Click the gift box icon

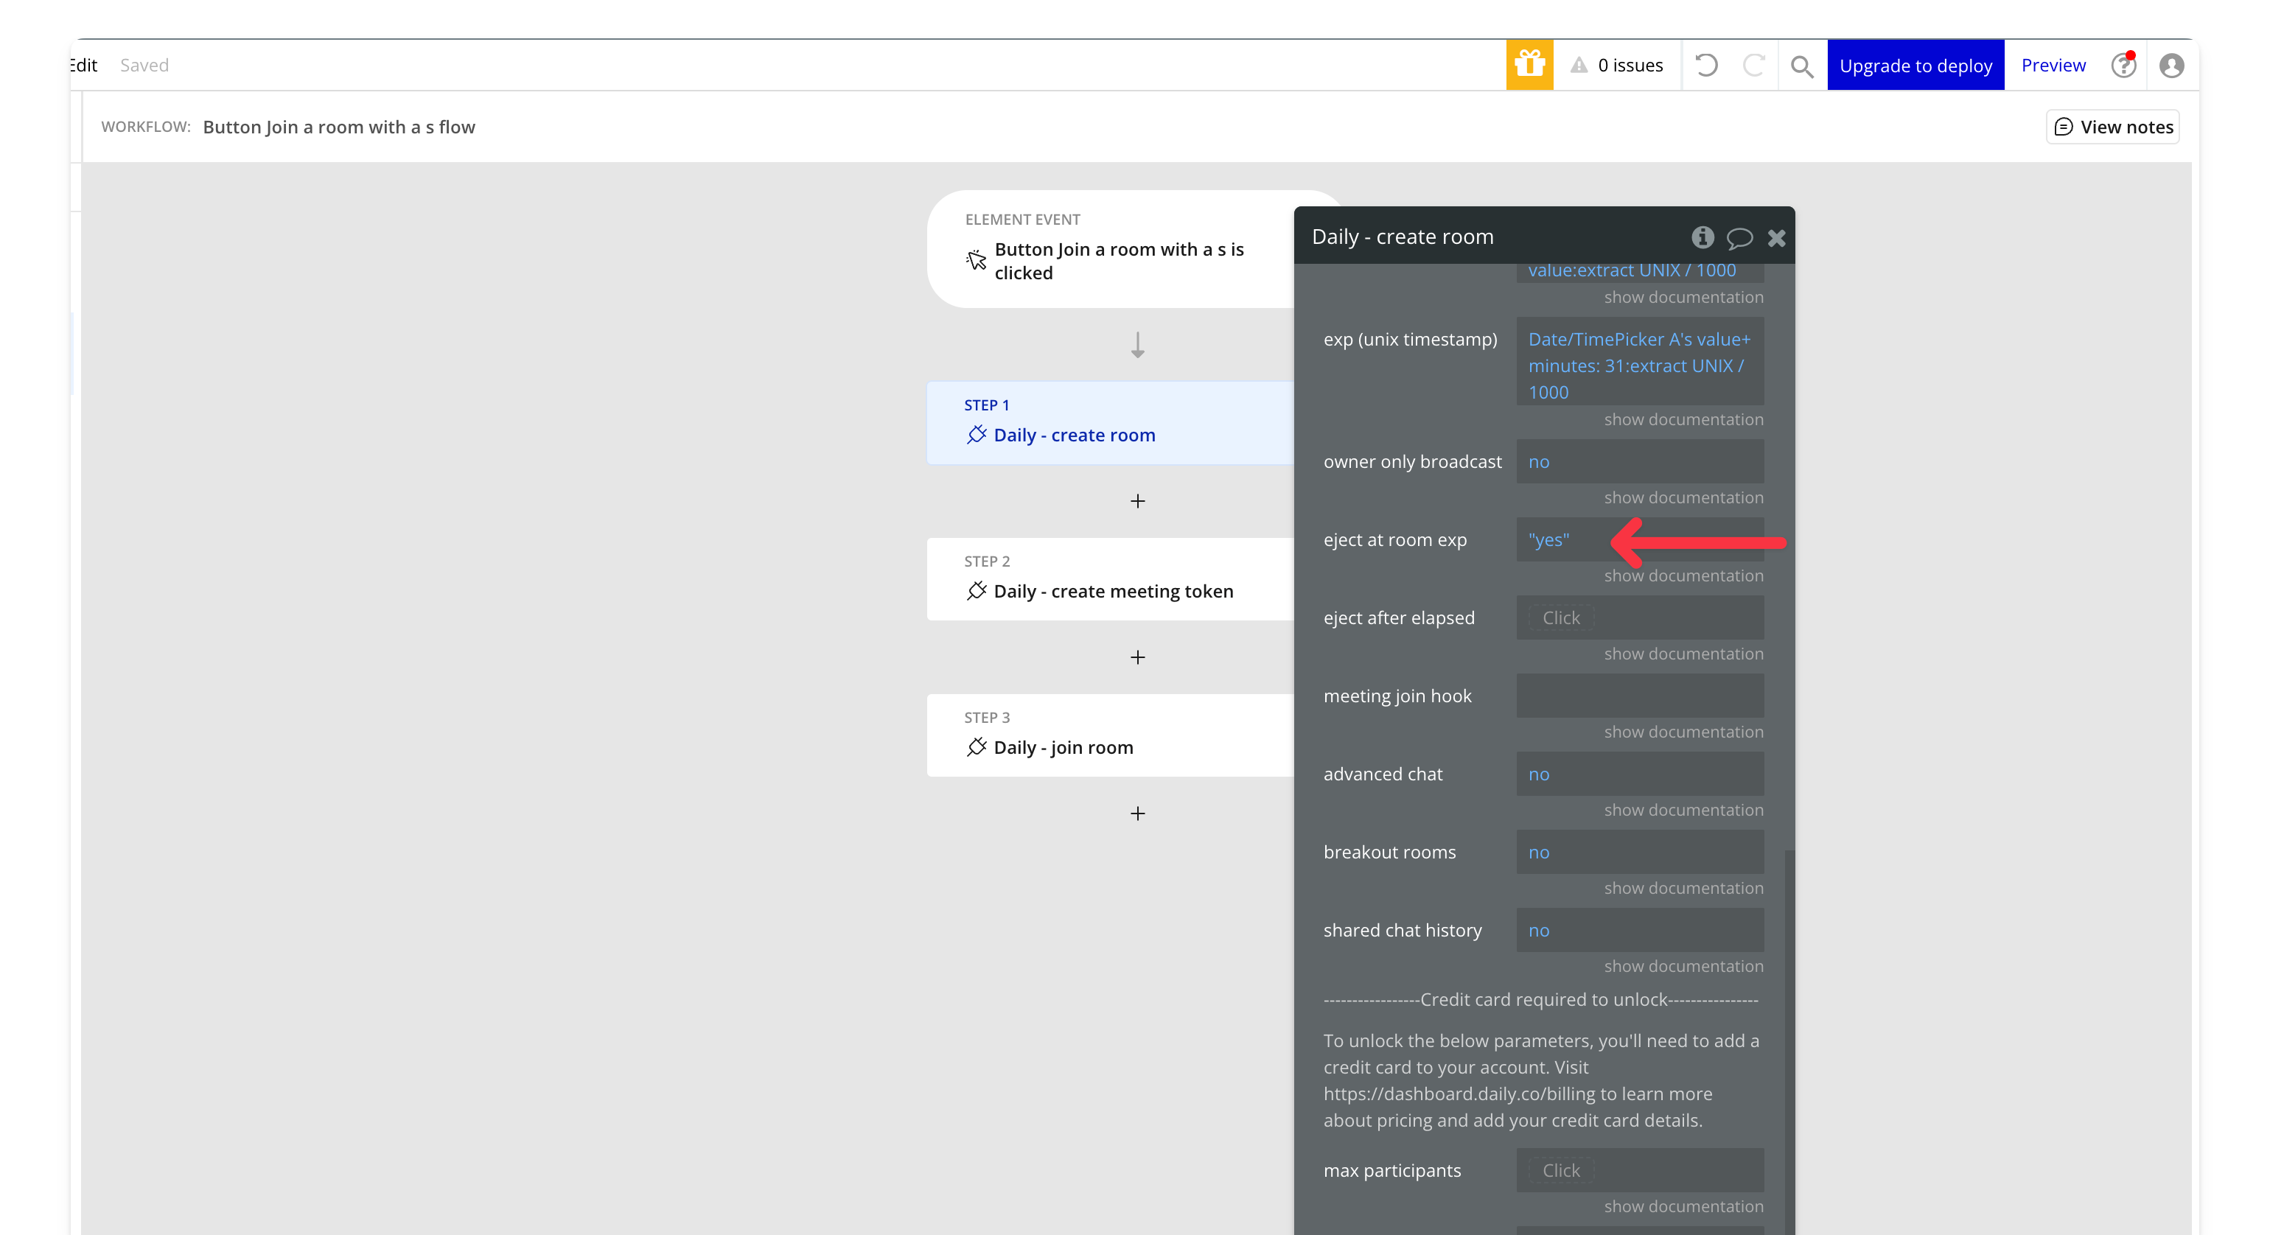[1529, 64]
